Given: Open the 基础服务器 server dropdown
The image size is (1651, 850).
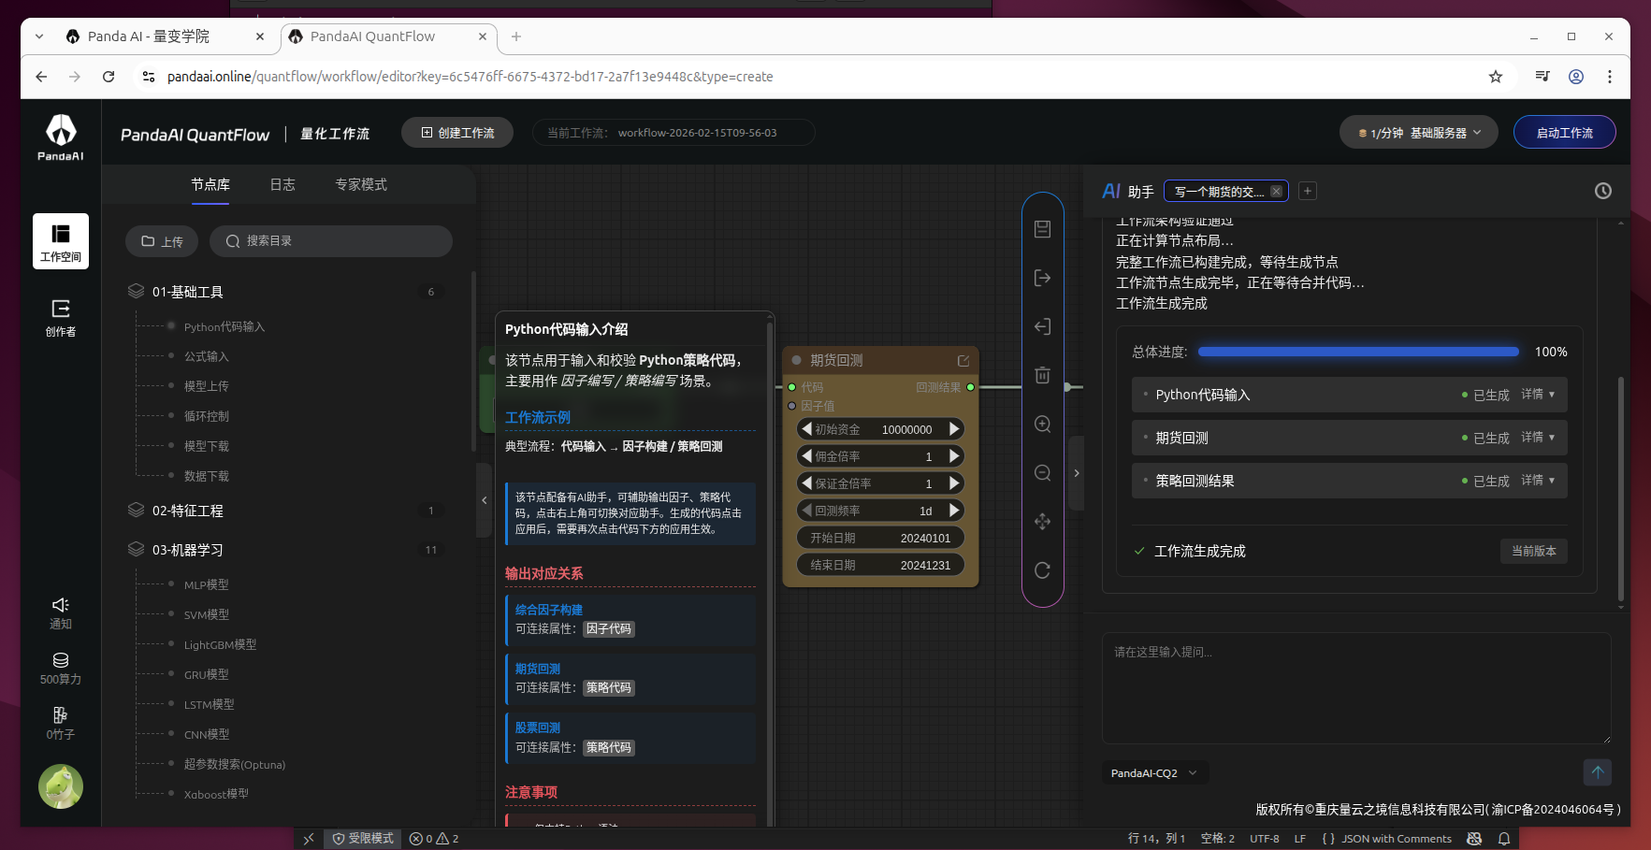Looking at the screenshot, I should click(x=1419, y=133).
